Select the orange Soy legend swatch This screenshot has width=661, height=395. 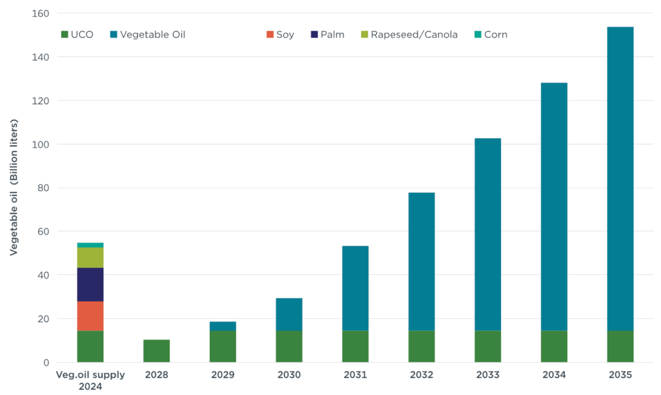pos(270,35)
